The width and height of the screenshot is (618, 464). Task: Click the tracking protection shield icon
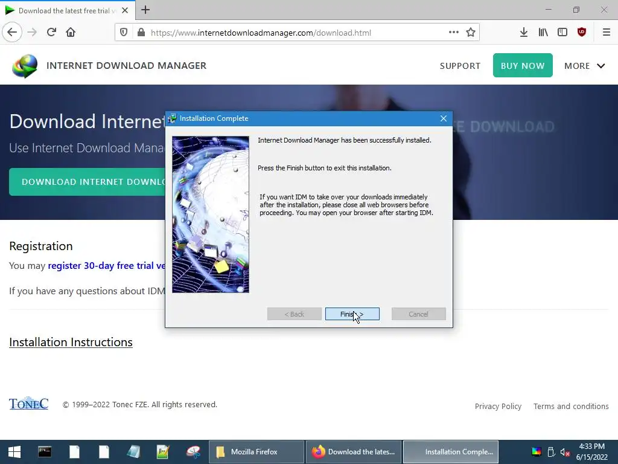tap(124, 33)
